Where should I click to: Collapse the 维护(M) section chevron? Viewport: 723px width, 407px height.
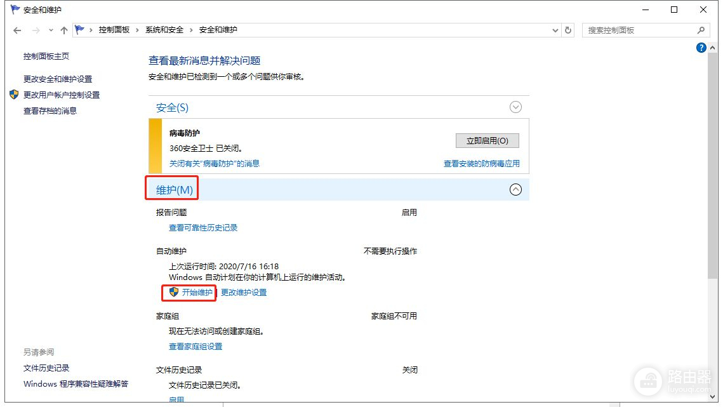[515, 190]
